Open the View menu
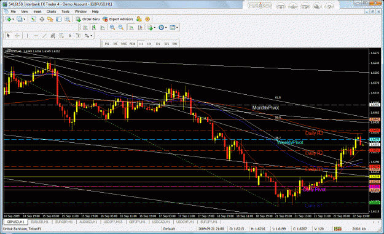Screen dimensions: 384x234 25,12
